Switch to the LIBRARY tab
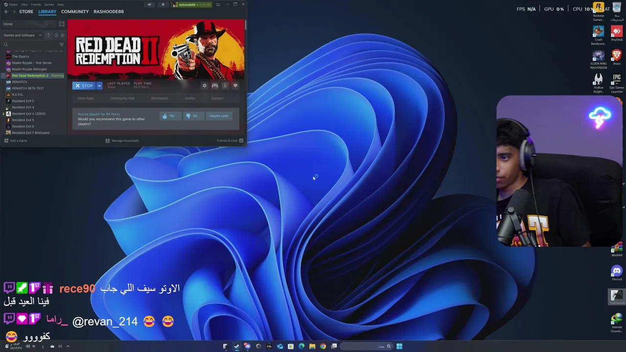Screen dimensions: 626x352 47,11
